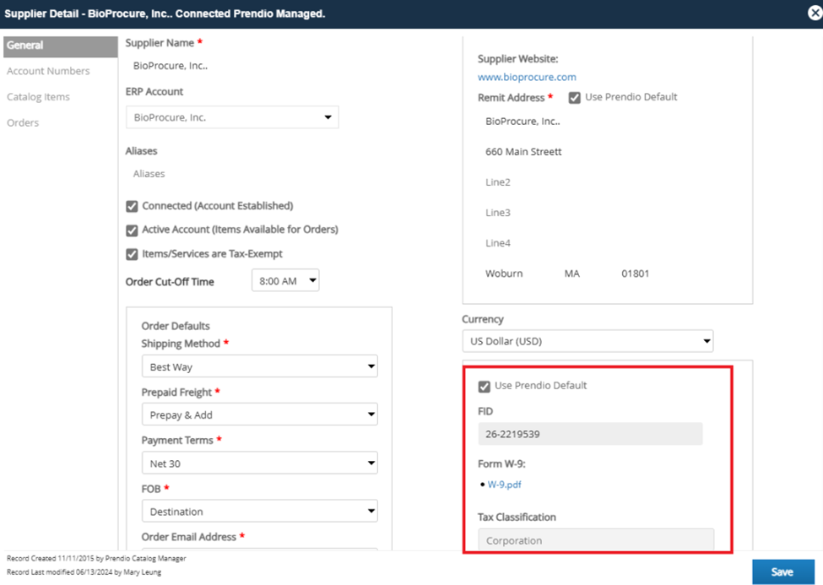
Task: Open the Prepaid Freight dropdown
Action: [x=260, y=414]
